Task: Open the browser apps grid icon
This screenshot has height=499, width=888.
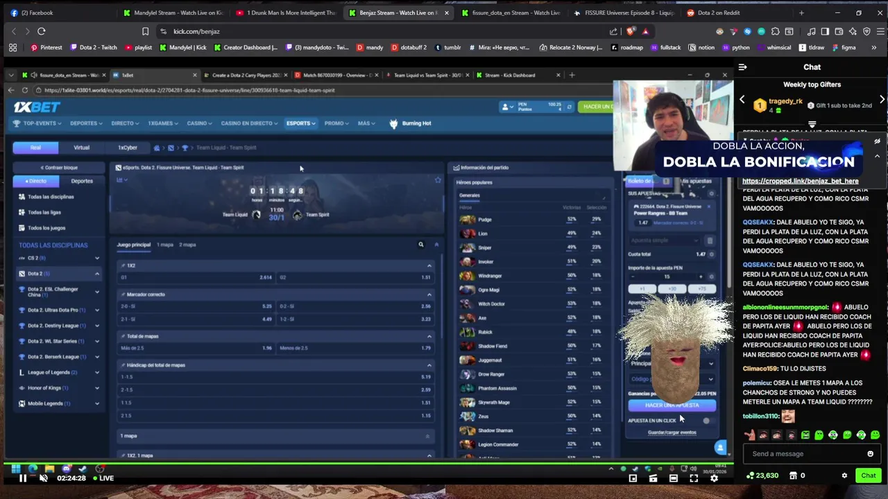Action: coord(12,48)
